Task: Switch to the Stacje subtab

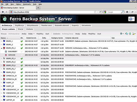Action: tap(21, 29)
